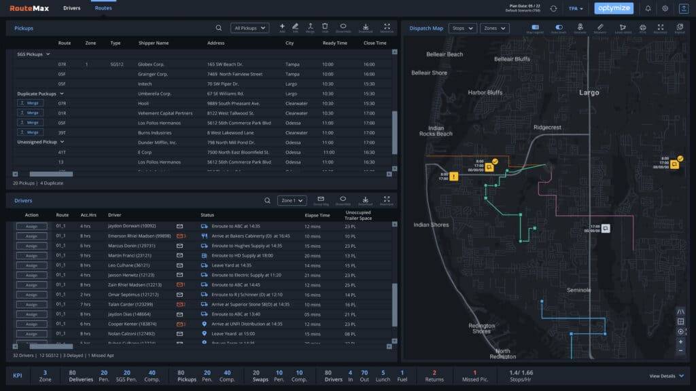This screenshot has width=696, height=391.
Task: Sort by Shipper Name column header
Action: click(153, 43)
